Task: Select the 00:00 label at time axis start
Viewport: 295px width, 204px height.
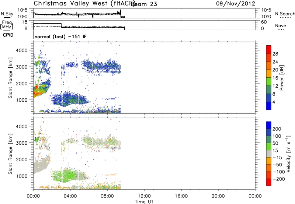Action: tap(34, 196)
